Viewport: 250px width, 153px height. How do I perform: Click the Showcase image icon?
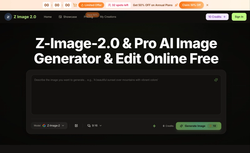pos(60,17)
